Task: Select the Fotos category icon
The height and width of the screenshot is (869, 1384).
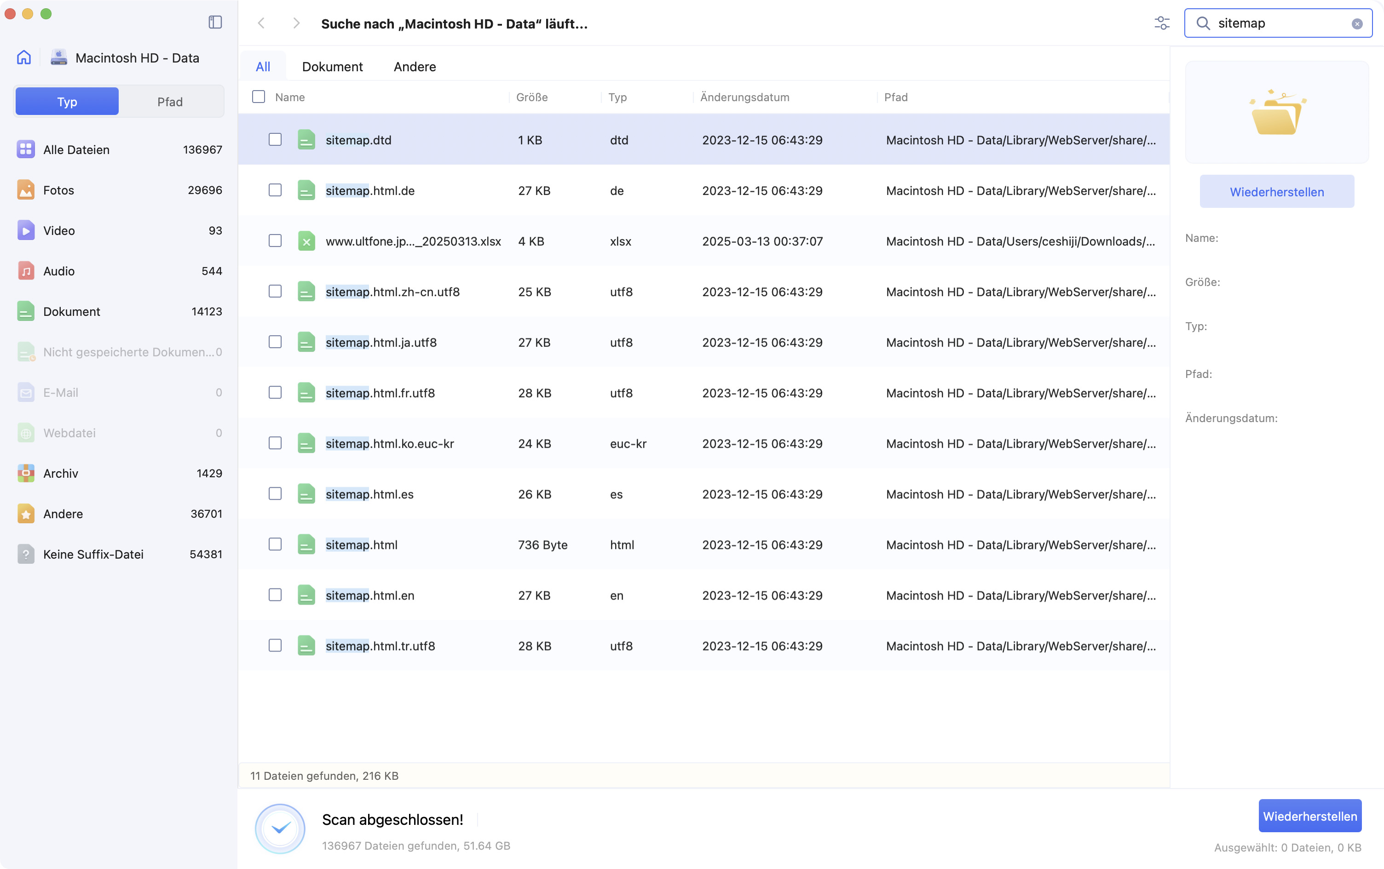Action: click(x=26, y=190)
